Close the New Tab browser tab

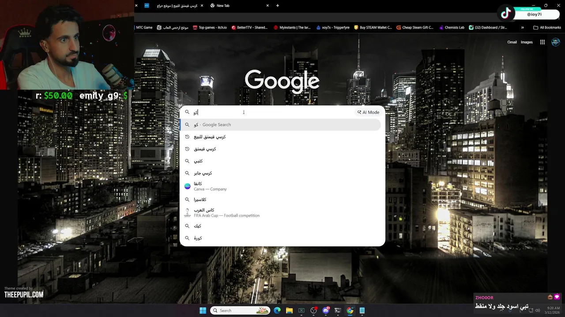[x=267, y=6]
